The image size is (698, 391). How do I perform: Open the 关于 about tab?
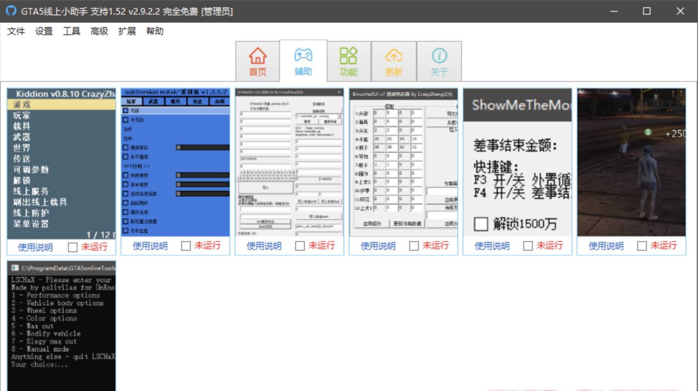pyautogui.click(x=439, y=61)
